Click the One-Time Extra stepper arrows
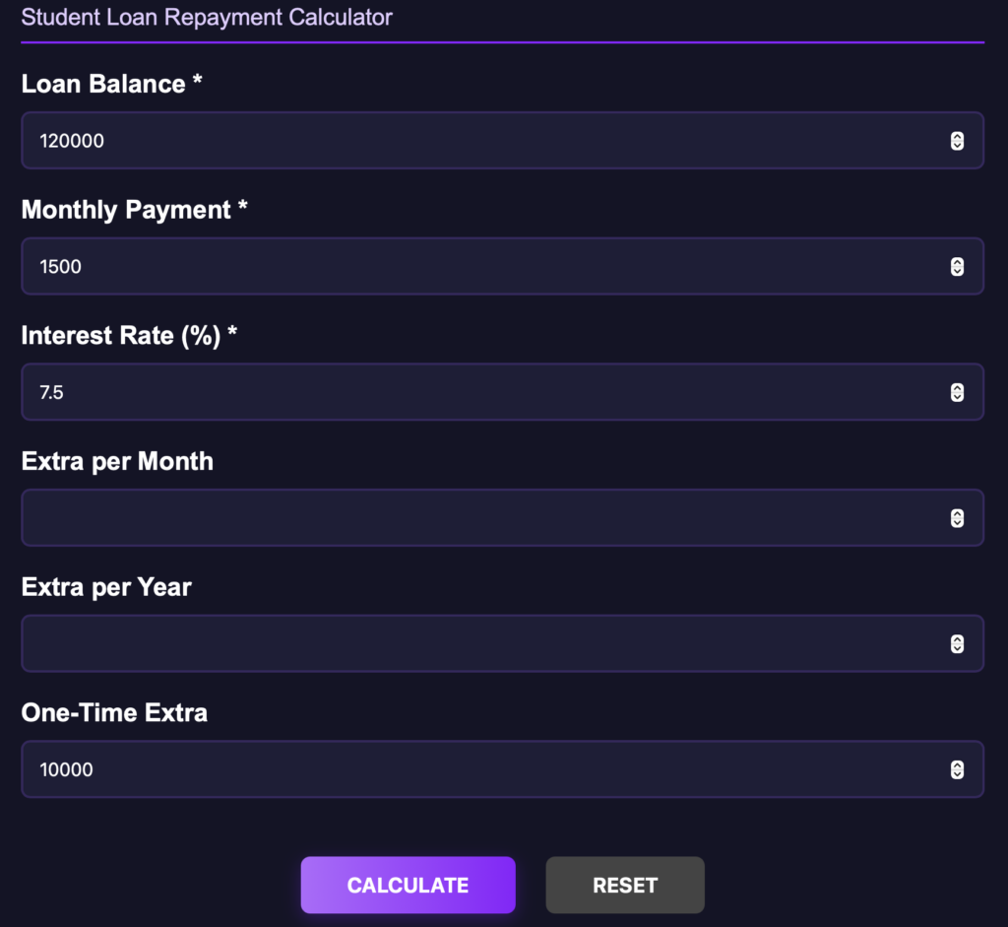Viewport: 1008px width, 927px height. point(957,769)
